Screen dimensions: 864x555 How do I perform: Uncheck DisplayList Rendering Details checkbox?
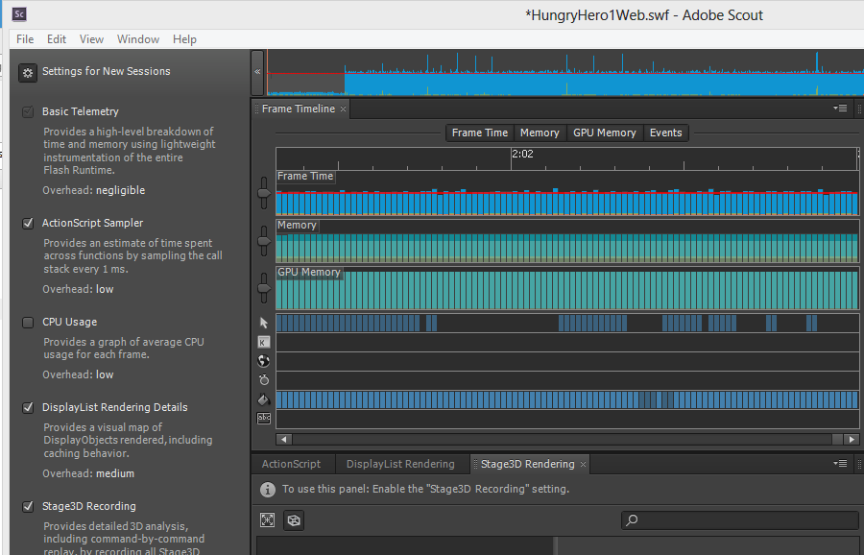pos(28,408)
